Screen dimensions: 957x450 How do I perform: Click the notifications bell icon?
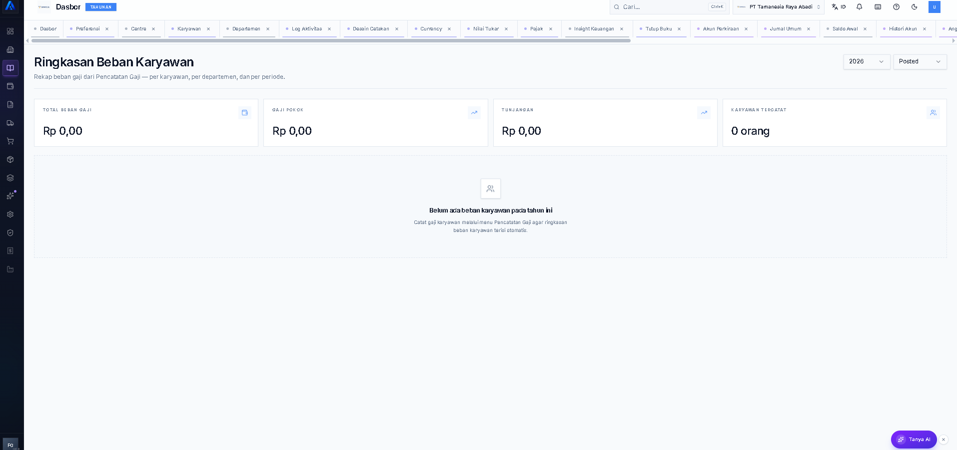point(860,7)
